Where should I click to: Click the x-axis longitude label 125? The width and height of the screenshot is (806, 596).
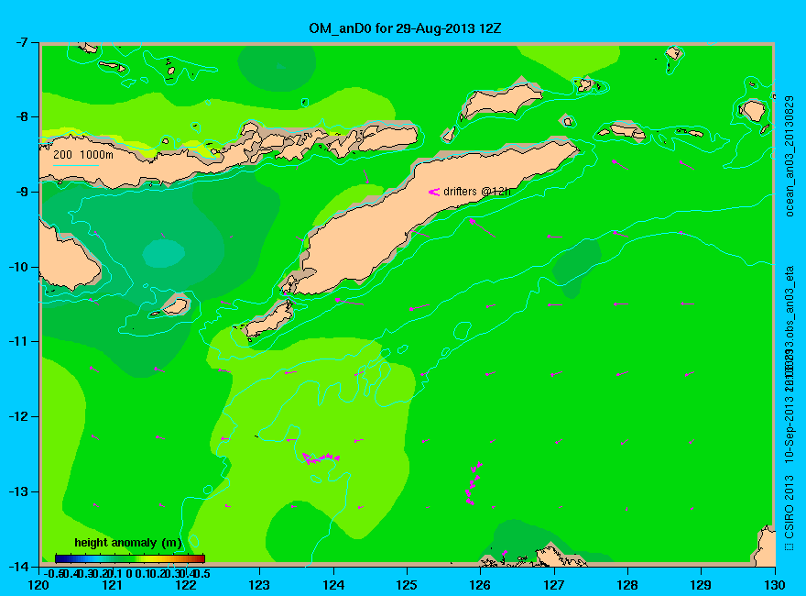coord(407,585)
